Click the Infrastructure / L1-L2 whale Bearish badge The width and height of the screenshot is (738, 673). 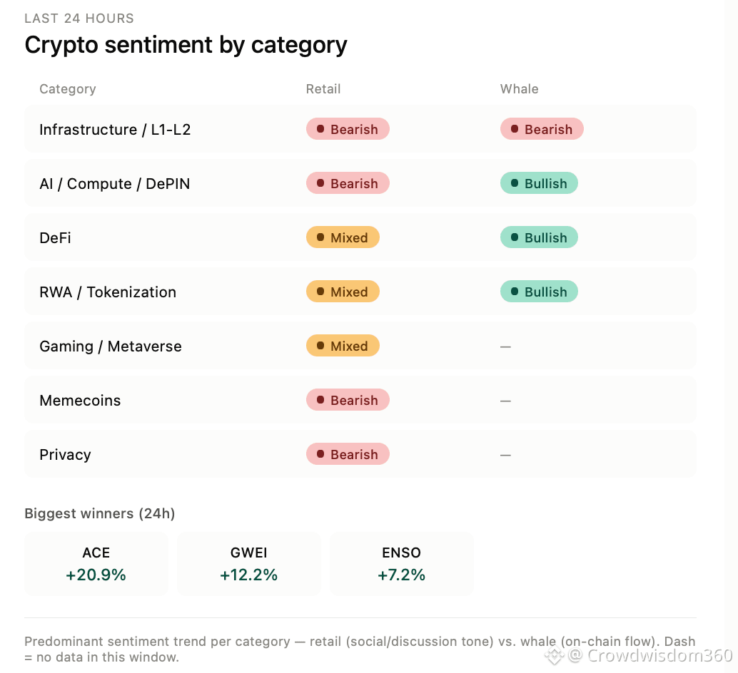pos(542,129)
